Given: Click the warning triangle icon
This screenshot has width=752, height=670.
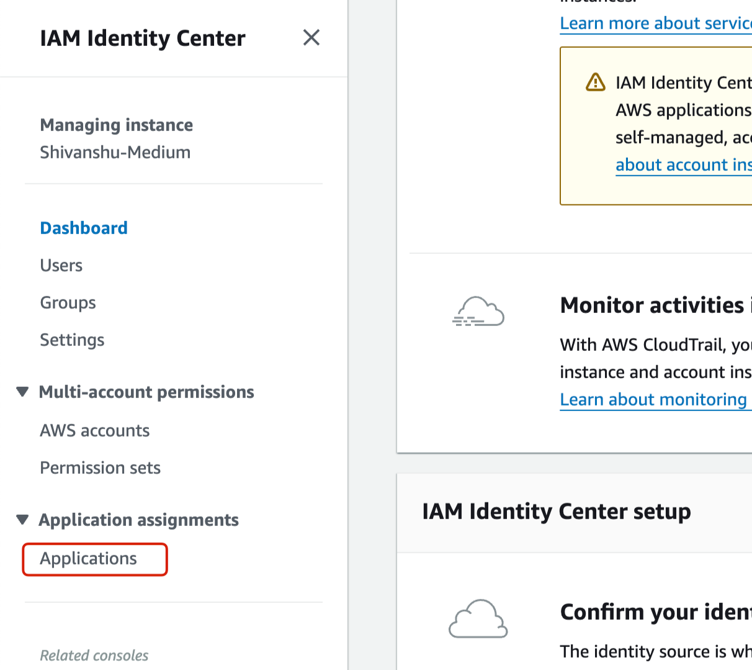Looking at the screenshot, I should pyautogui.click(x=596, y=82).
